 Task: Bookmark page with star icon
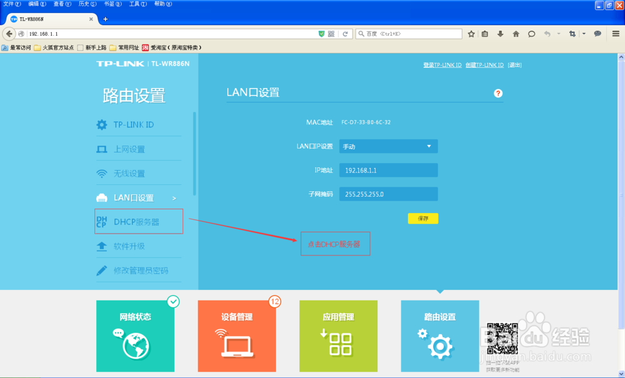[471, 34]
